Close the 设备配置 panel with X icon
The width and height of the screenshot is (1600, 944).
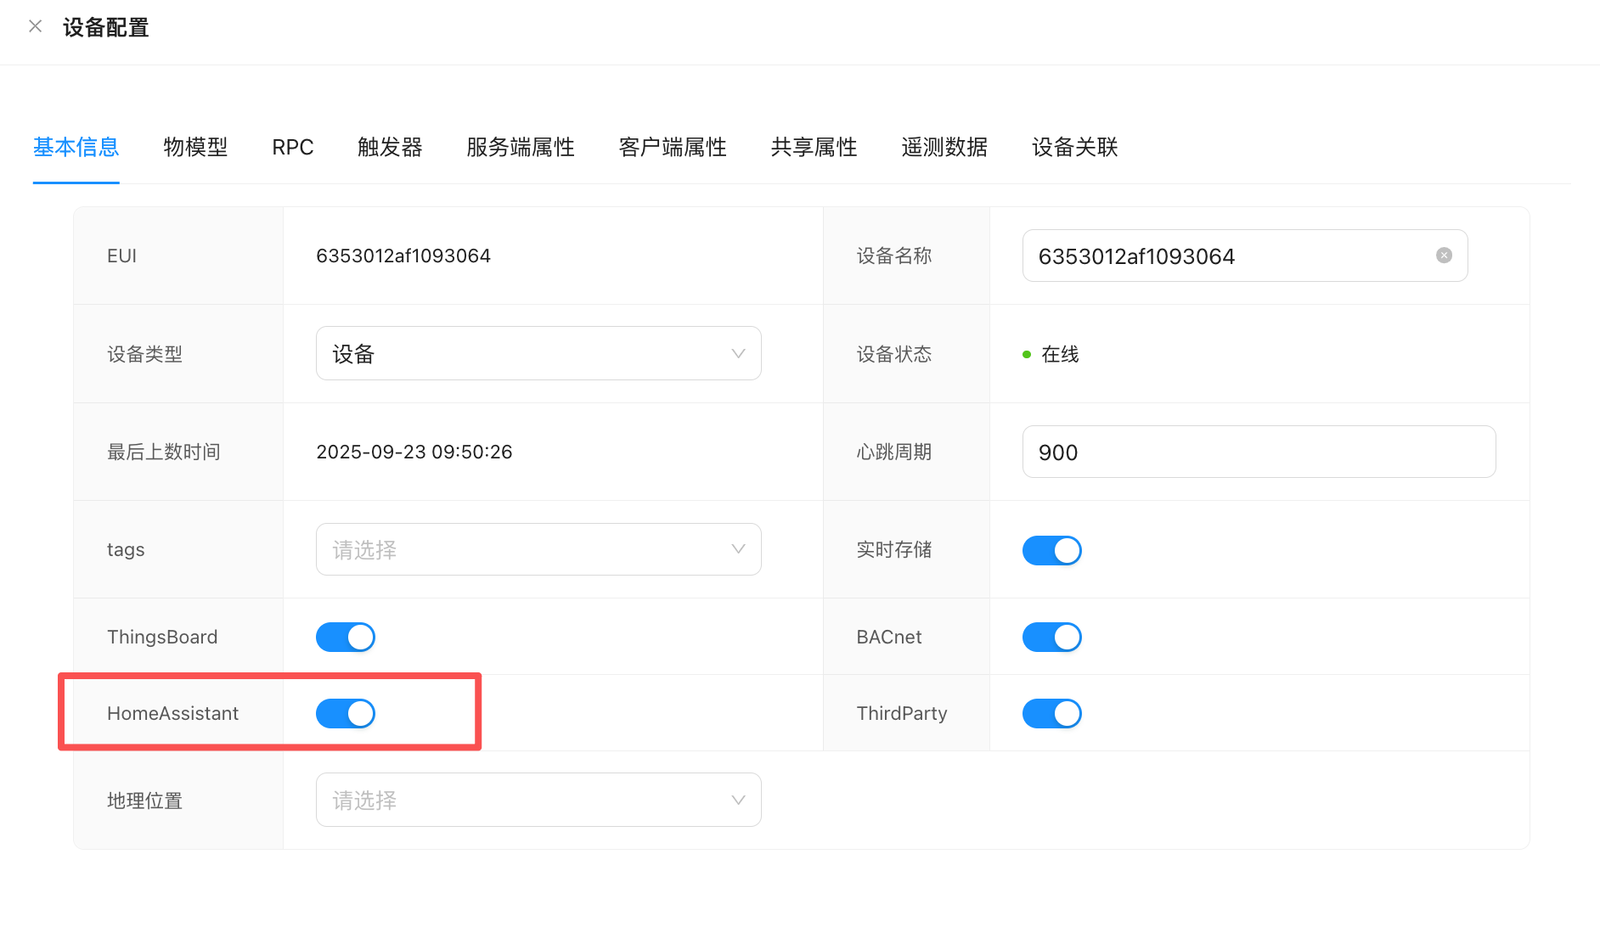tap(36, 26)
